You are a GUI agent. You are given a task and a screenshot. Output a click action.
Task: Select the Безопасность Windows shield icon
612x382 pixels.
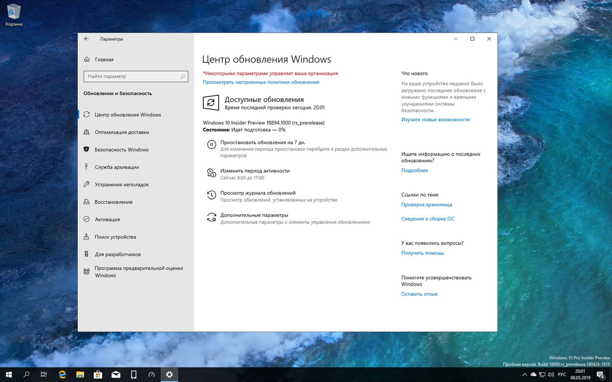[x=87, y=149]
